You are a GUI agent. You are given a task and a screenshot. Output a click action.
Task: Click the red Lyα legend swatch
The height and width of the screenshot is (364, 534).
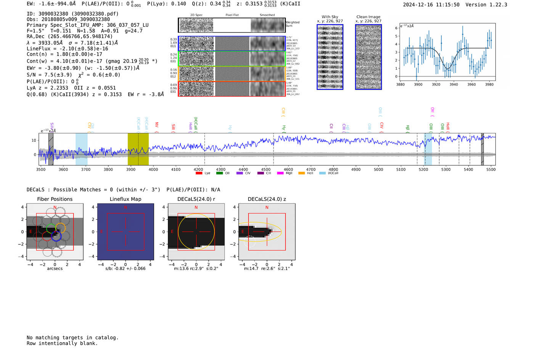coord(199,173)
